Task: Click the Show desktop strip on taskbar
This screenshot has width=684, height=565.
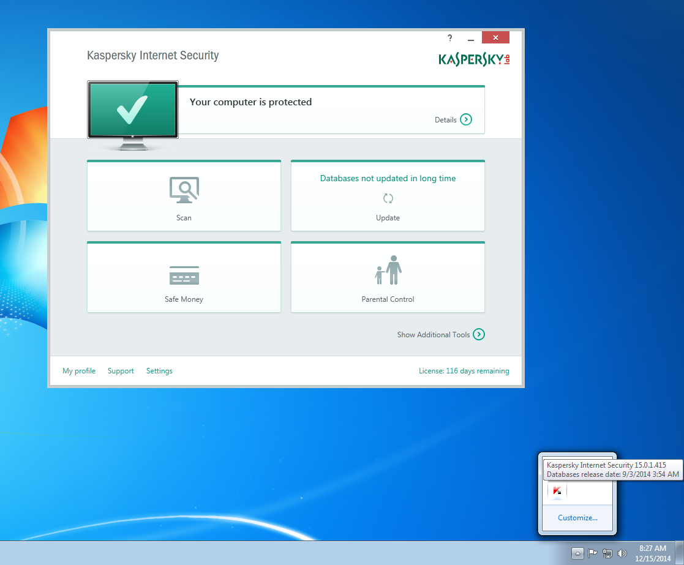Action: pos(679,553)
